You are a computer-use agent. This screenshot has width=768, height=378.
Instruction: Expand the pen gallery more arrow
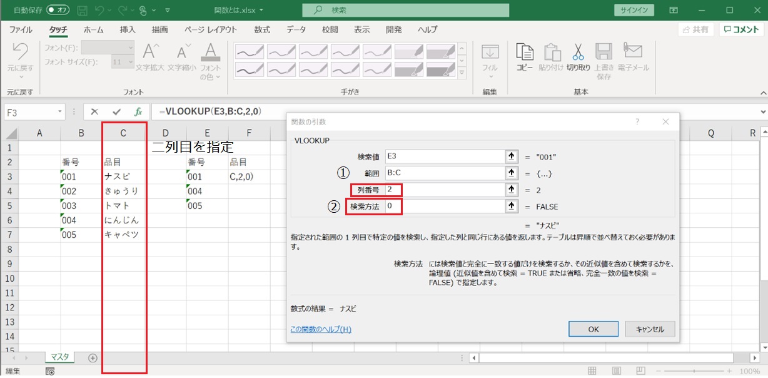coord(462,73)
